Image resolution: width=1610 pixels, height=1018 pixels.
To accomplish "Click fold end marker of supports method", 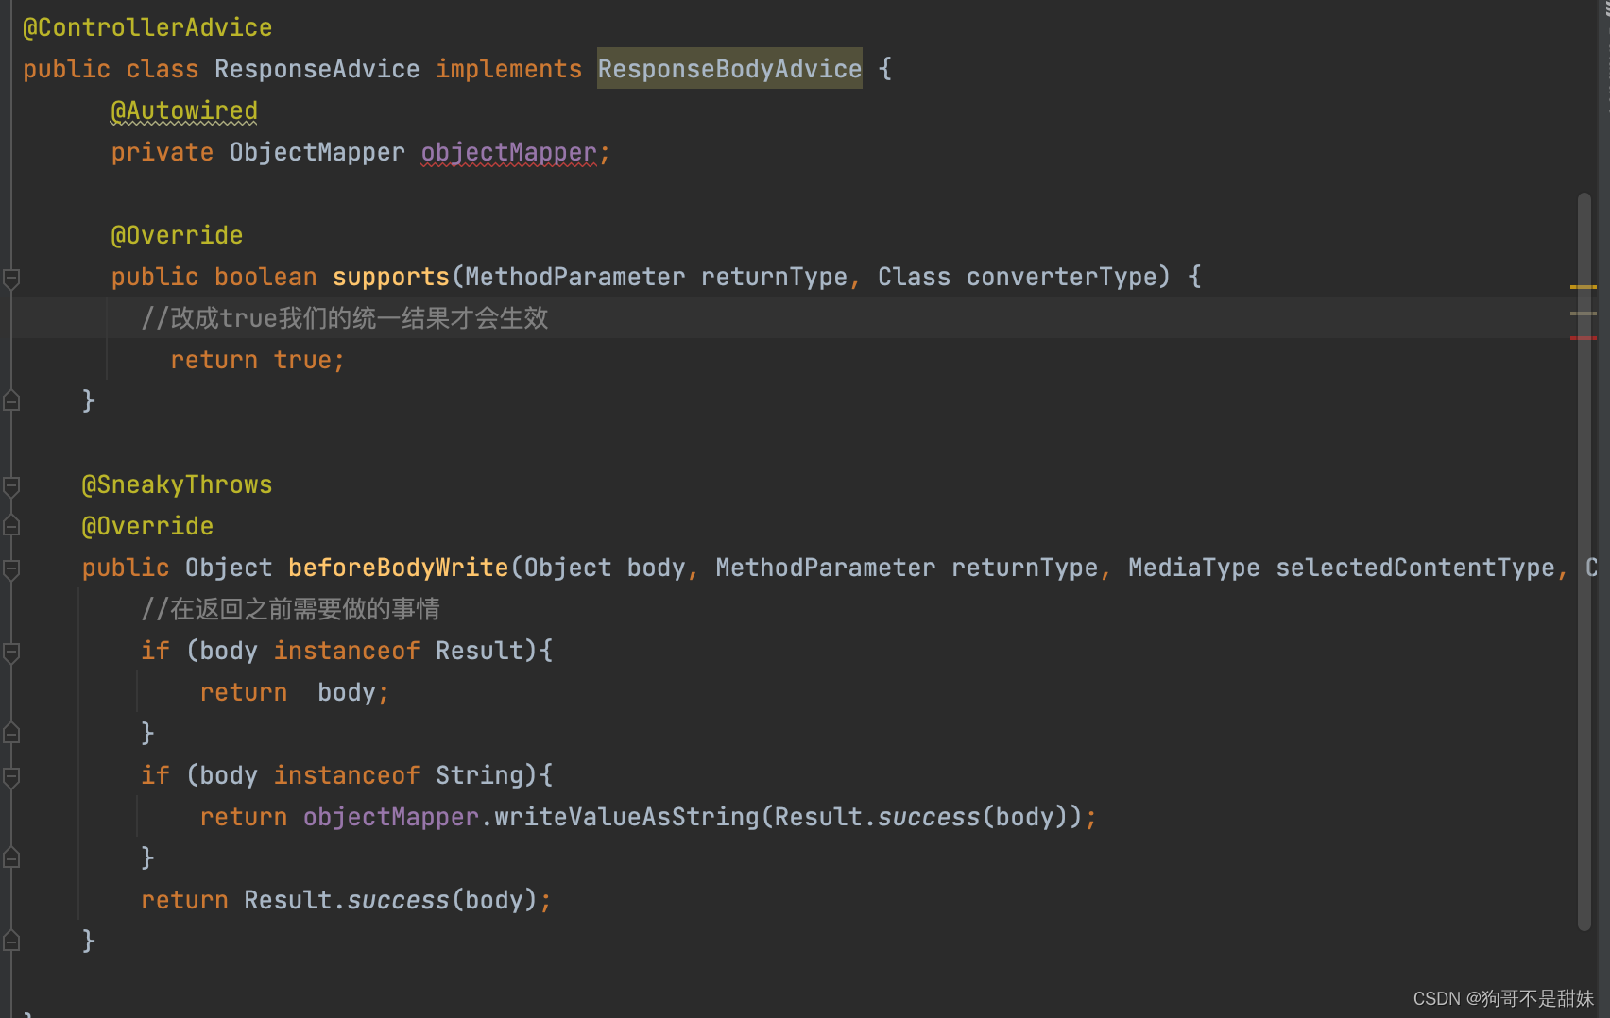I will pos(11,401).
